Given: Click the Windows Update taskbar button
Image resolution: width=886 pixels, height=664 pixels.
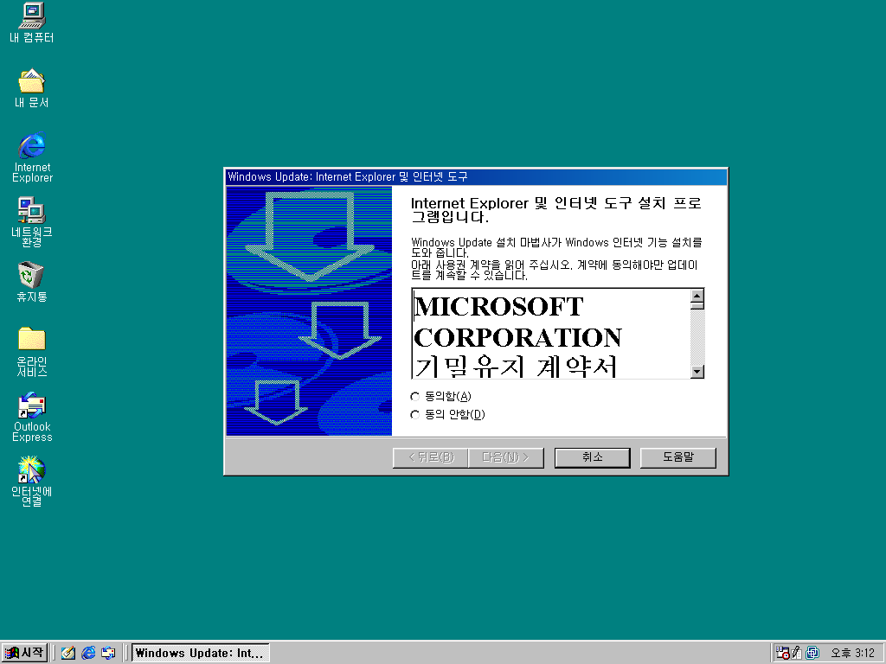Looking at the screenshot, I should (x=200, y=653).
